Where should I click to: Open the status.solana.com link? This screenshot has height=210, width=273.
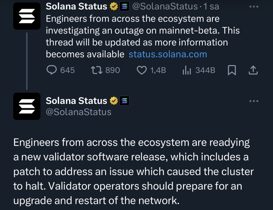pyautogui.click(x=168, y=54)
